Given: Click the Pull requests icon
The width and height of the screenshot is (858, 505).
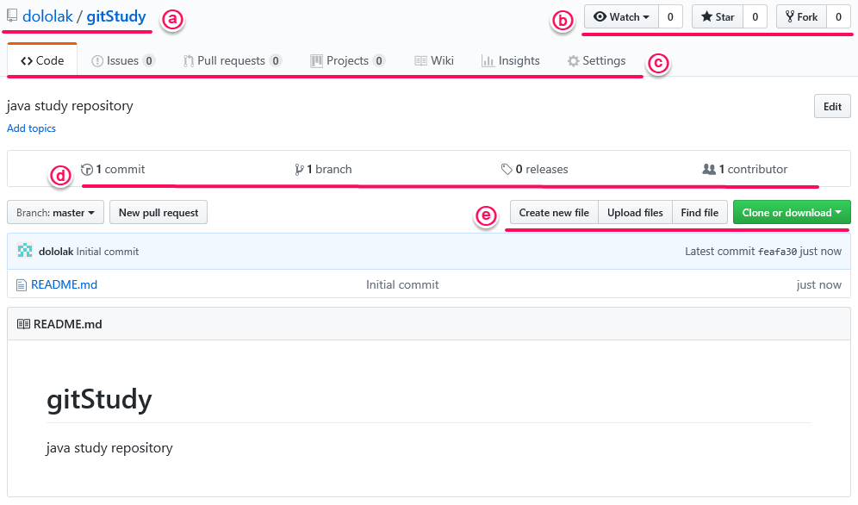Looking at the screenshot, I should point(189,61).
